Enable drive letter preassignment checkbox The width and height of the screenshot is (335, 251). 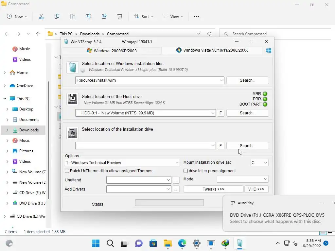[186, 171]
